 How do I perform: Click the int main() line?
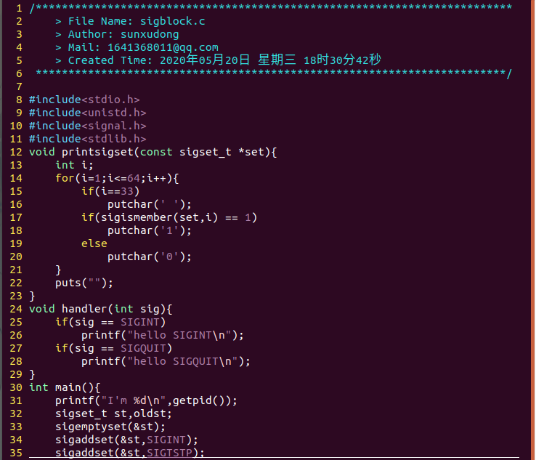65,387
